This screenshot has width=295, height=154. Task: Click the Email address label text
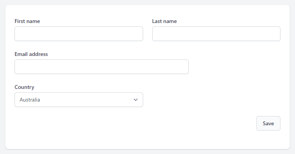point(31,54)
